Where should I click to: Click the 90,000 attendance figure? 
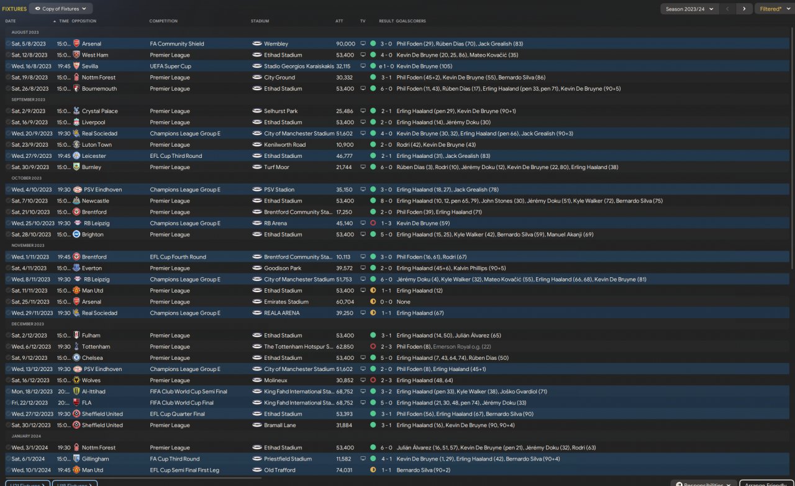[x=346, y=44]
